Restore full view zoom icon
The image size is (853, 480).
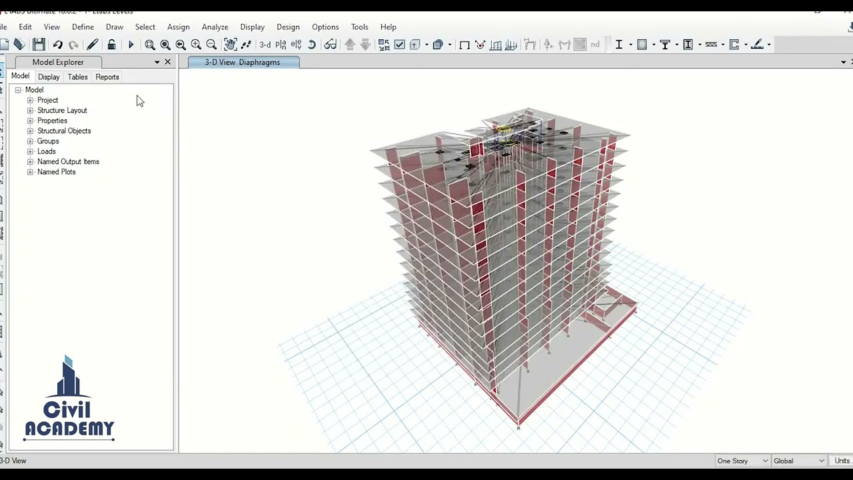(165, 45)
